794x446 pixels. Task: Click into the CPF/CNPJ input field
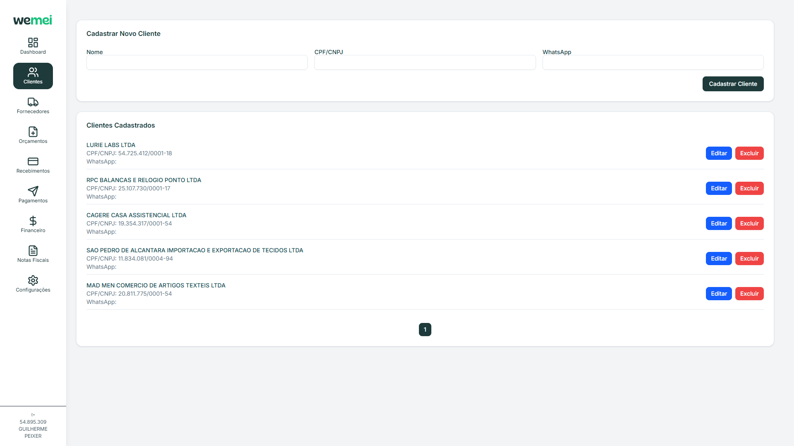click(x=425, y=63)
